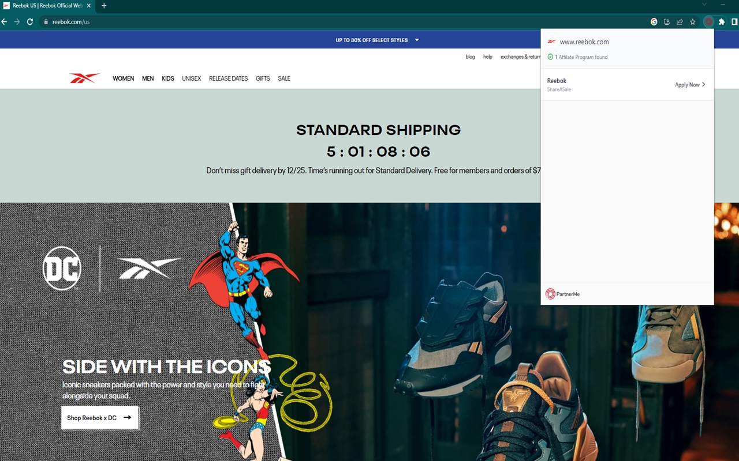Click the share icon in the address bar
Screen dimensions: 739x461
[679, 21]
